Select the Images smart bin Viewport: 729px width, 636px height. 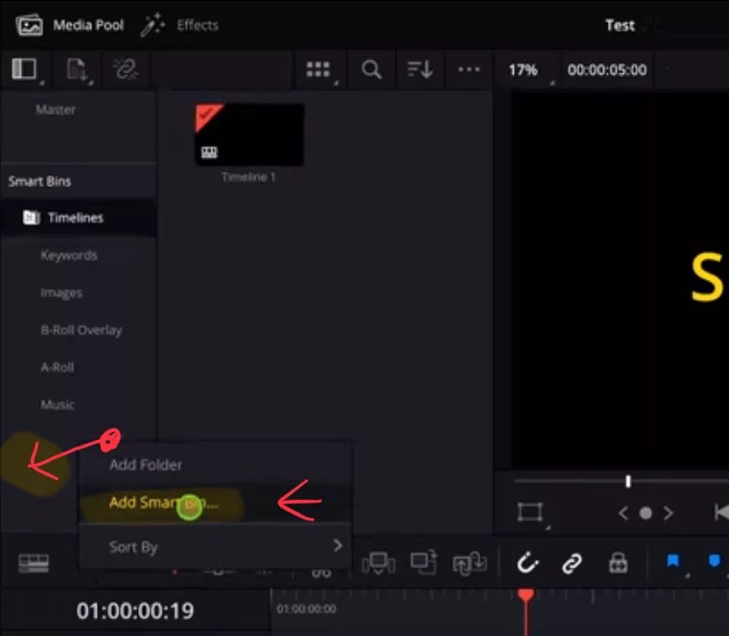click(x=61, y=293)
